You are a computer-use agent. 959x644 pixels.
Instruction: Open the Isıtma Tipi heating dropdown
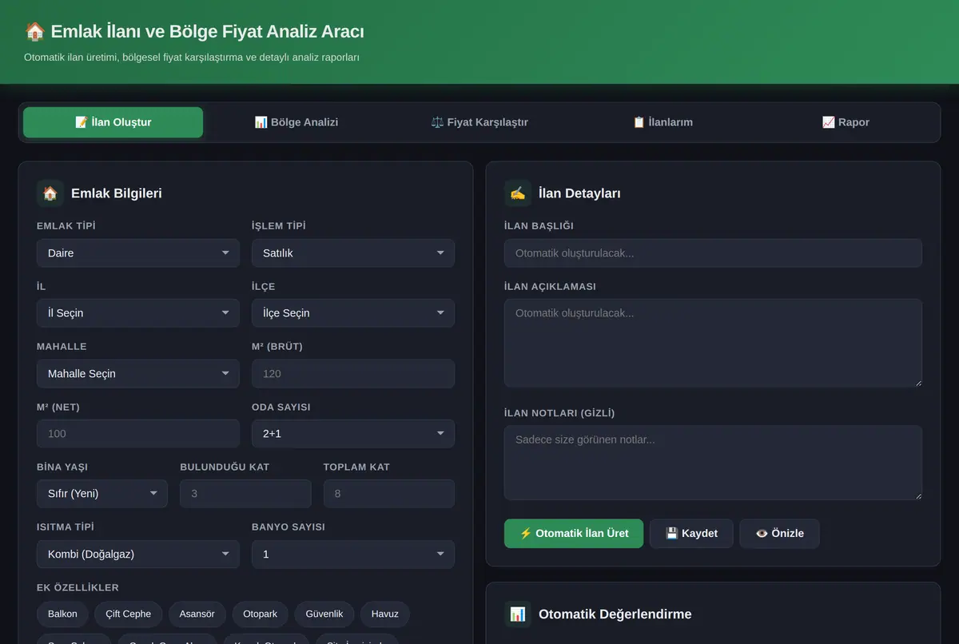(x=138, y=555)
